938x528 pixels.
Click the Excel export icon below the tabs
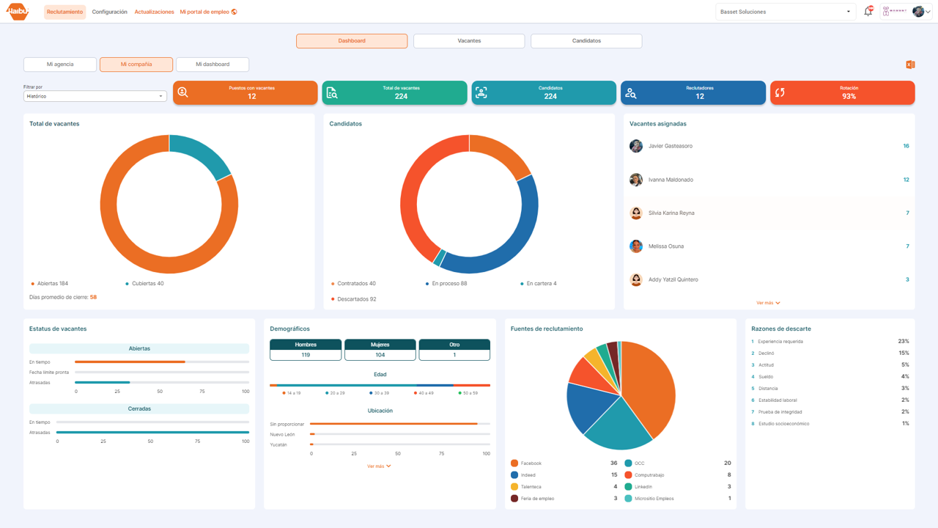point(910,65)
